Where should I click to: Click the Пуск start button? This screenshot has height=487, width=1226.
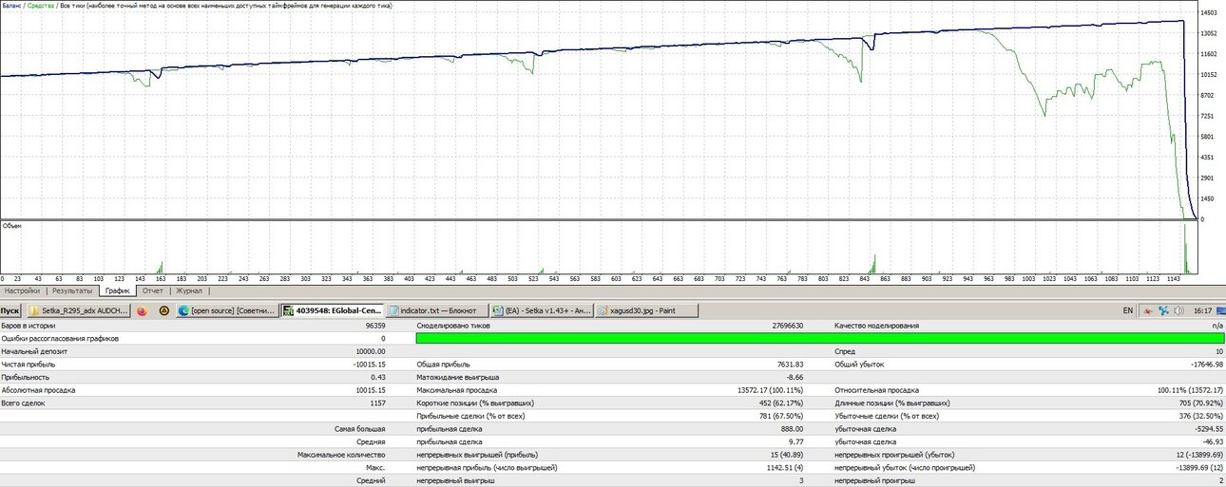(10, 310)
